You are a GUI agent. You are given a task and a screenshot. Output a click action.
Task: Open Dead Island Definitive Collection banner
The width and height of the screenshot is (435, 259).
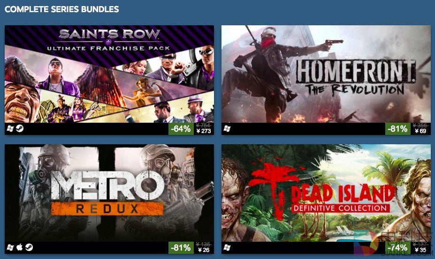tap(326, 193)
